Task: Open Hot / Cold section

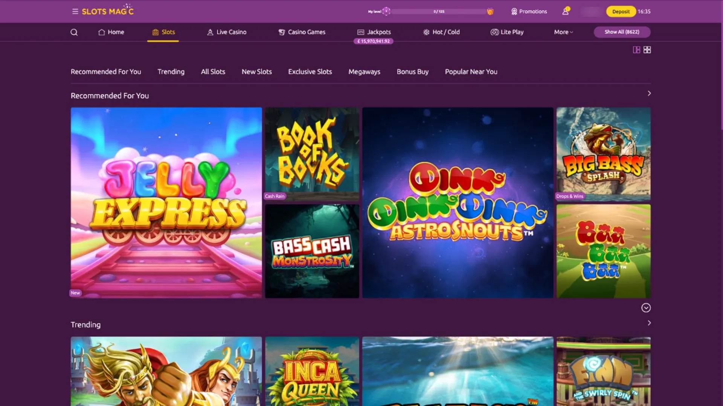Action: click(441, 32)
